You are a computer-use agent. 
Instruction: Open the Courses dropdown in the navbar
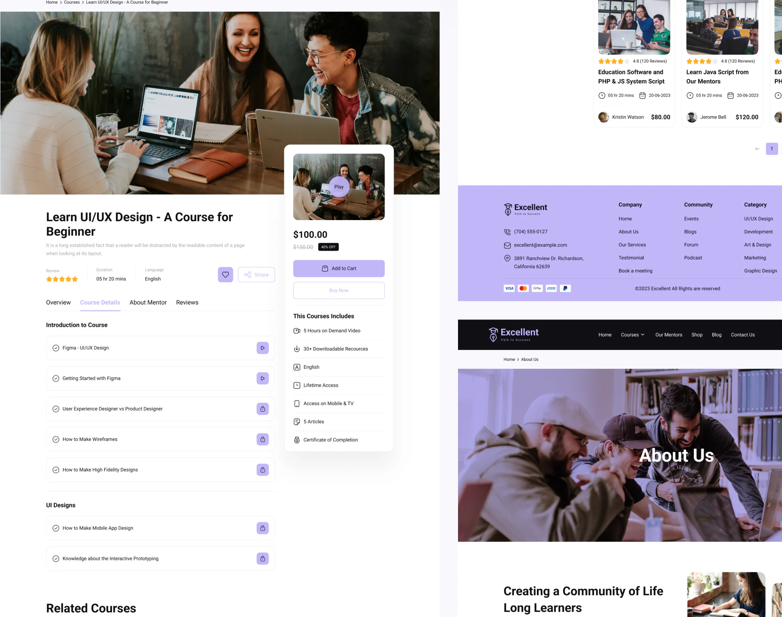pyautogui.click(x=633, y=335)
